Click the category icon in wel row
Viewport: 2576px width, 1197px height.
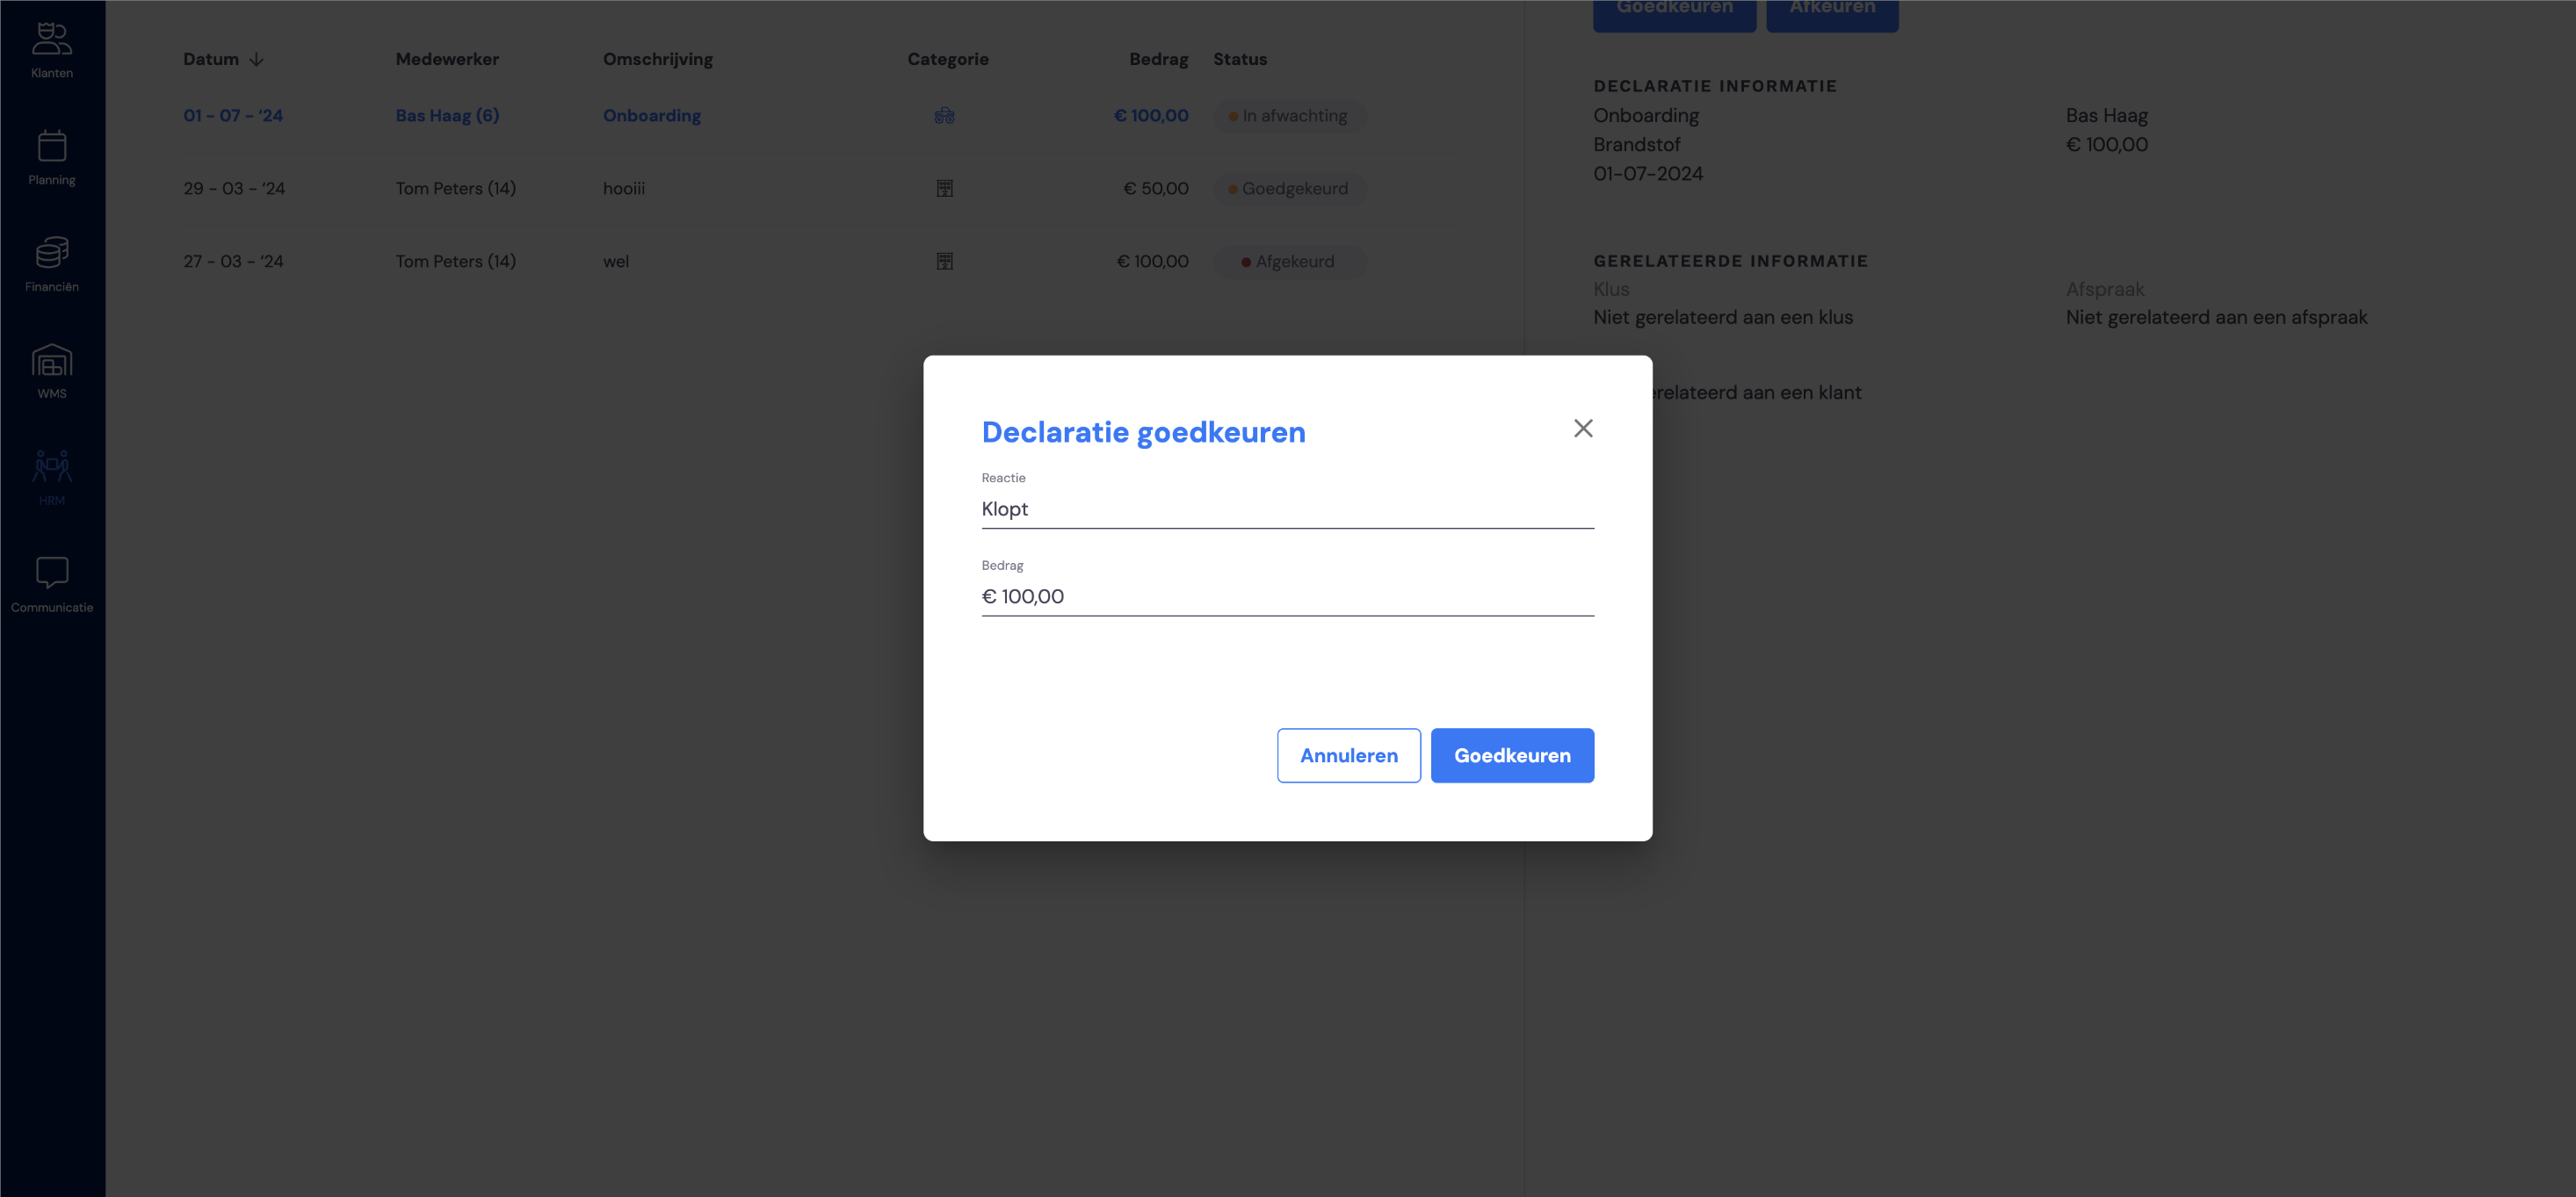point(944,262)
